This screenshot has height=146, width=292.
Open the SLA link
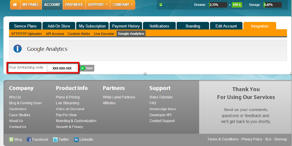(268, 139)
